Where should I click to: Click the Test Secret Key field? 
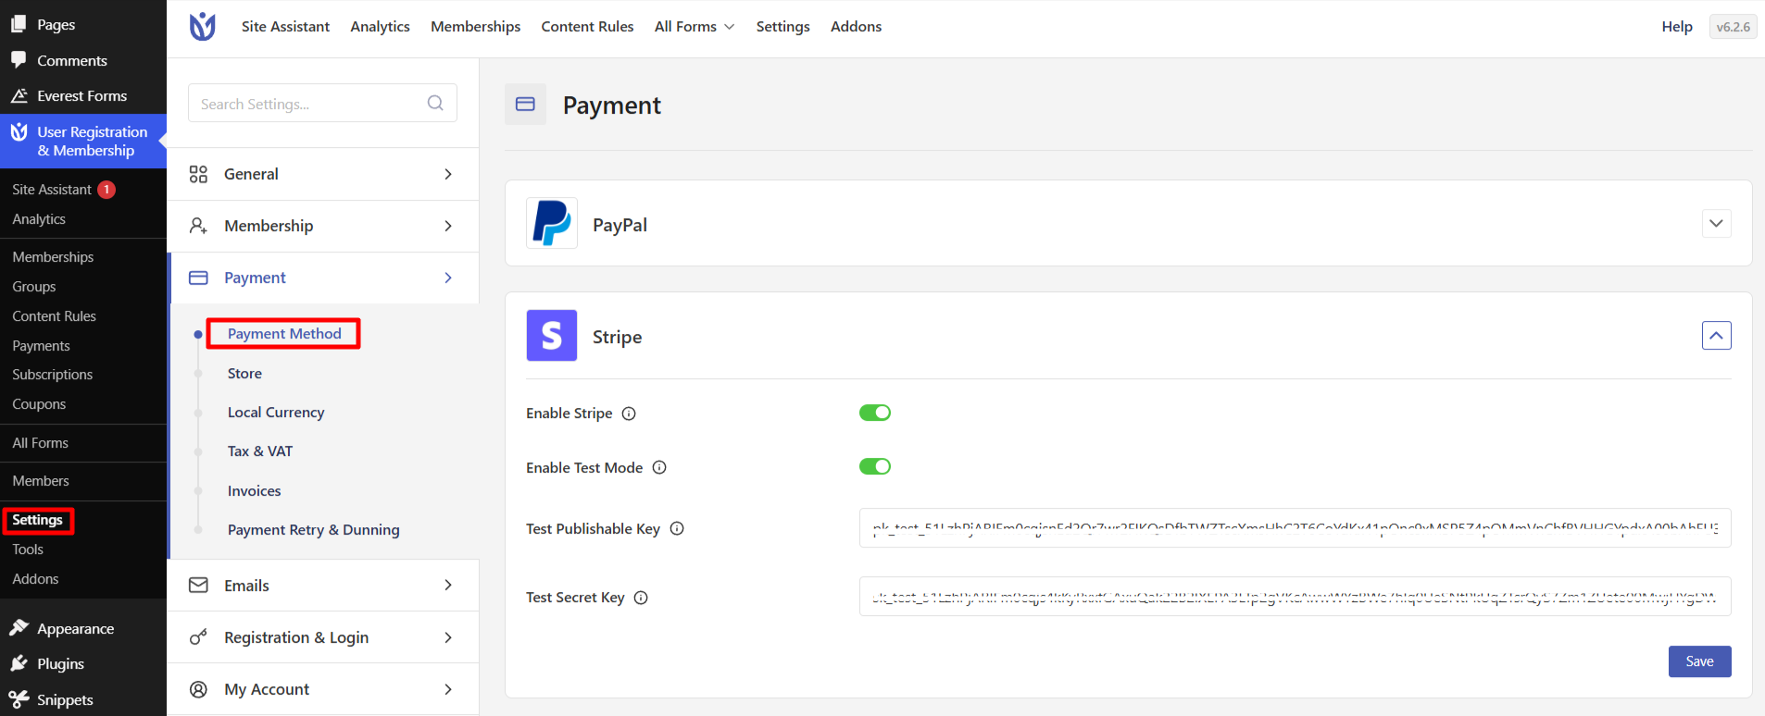click(1295, 597)
